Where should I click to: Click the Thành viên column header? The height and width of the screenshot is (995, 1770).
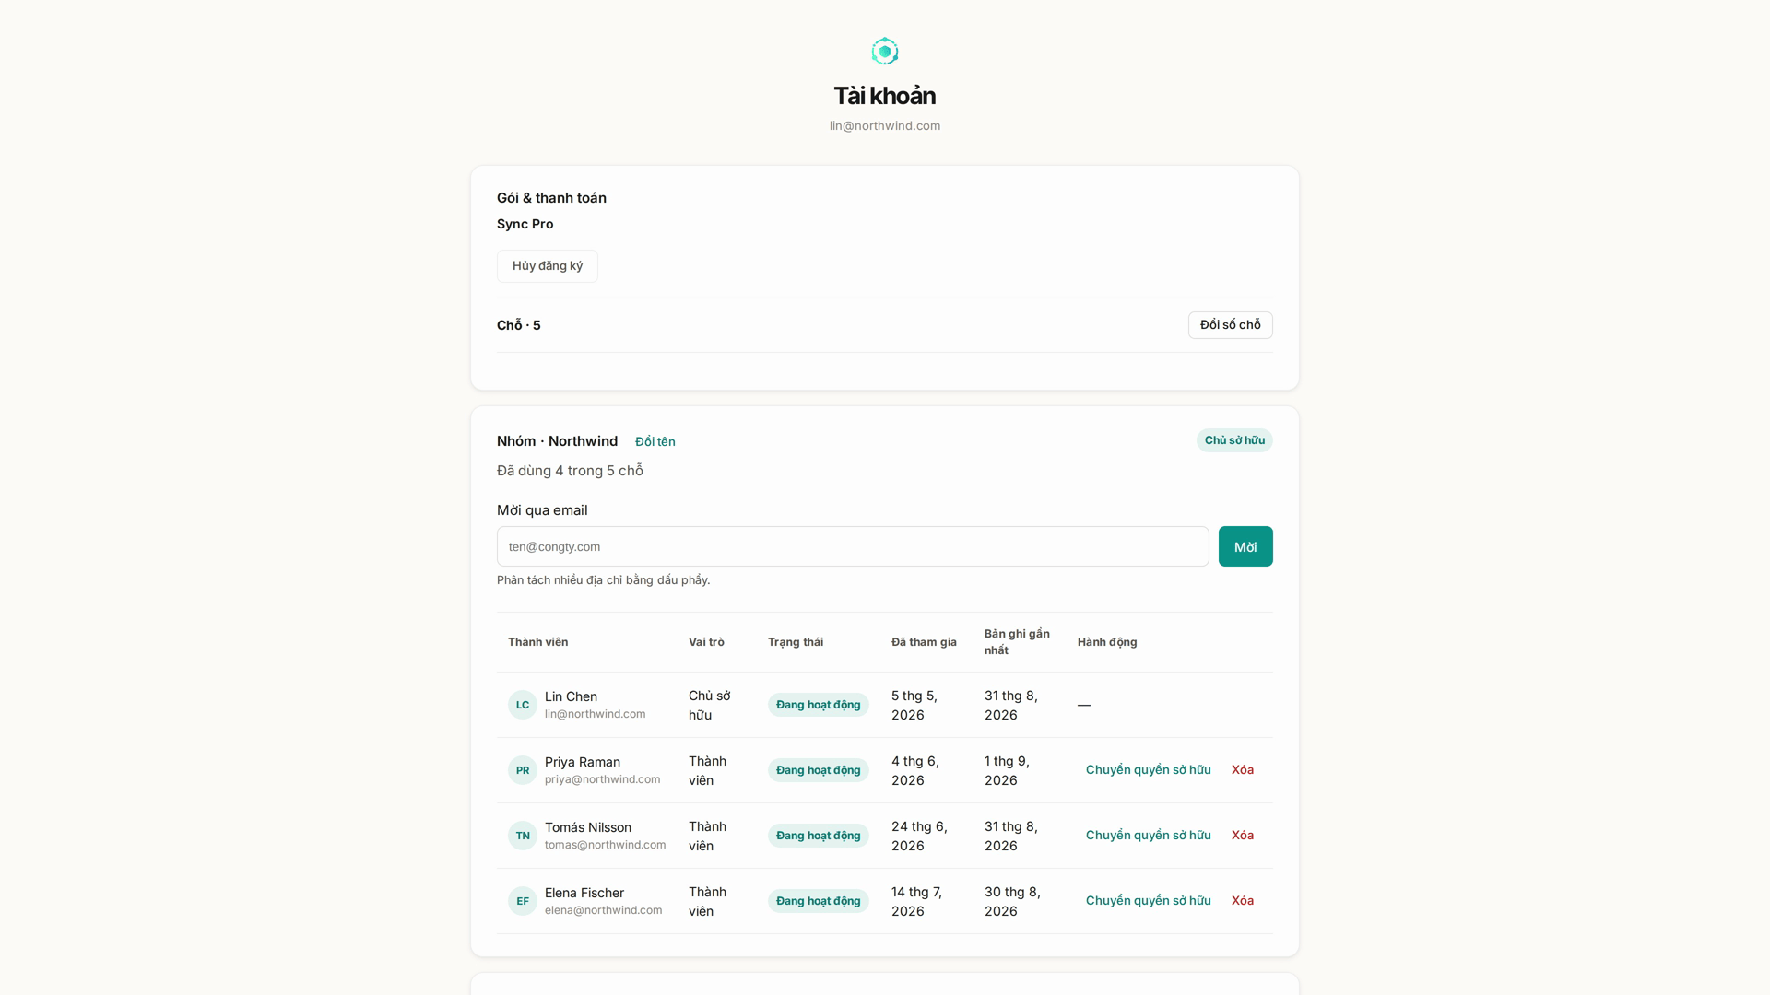pyautogui.click(x=537, y=642)
